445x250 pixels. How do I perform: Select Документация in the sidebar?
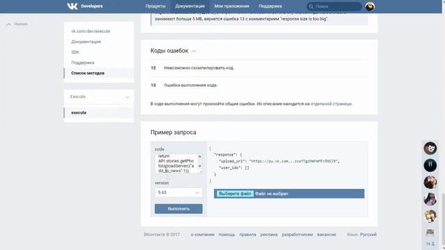click(86, 42)
